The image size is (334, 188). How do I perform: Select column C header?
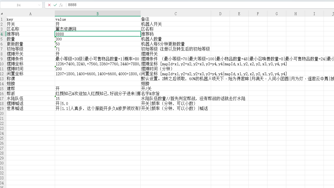[176, 14]
